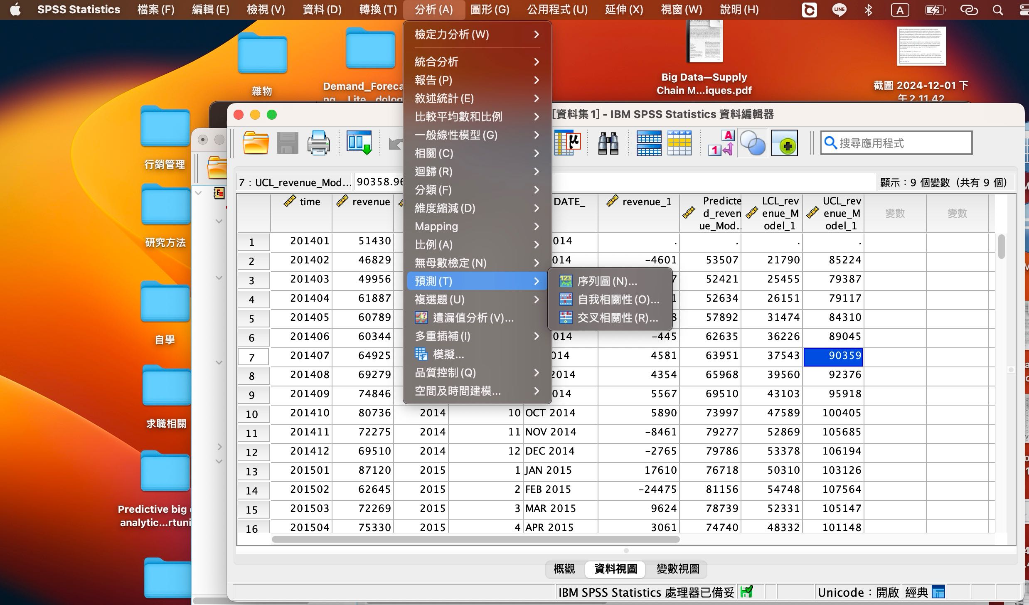Toggle value labels with the A-1 icon

[720, 143]
